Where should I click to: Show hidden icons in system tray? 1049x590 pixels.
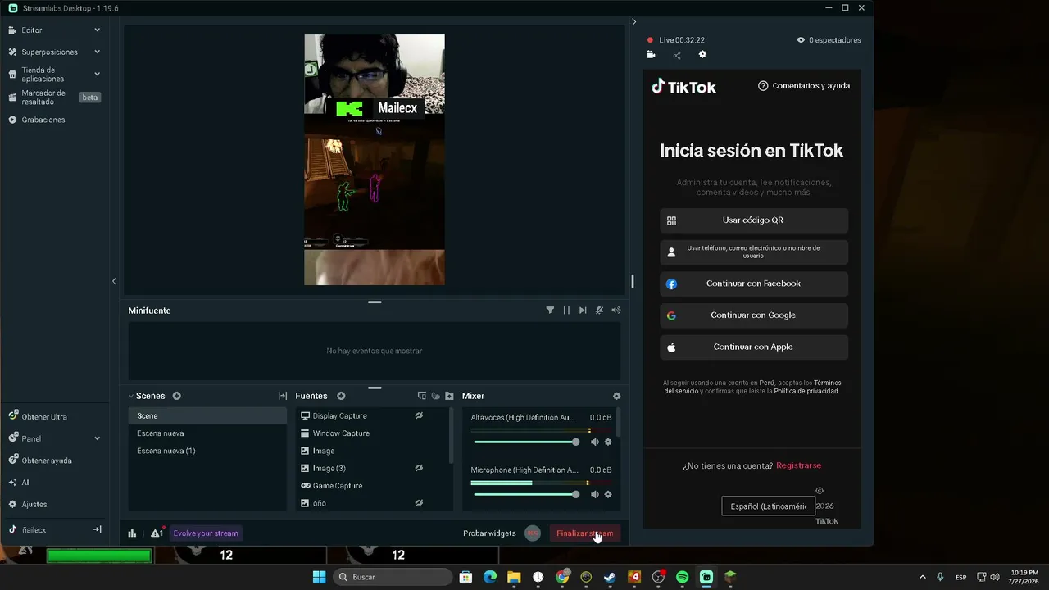923,578
